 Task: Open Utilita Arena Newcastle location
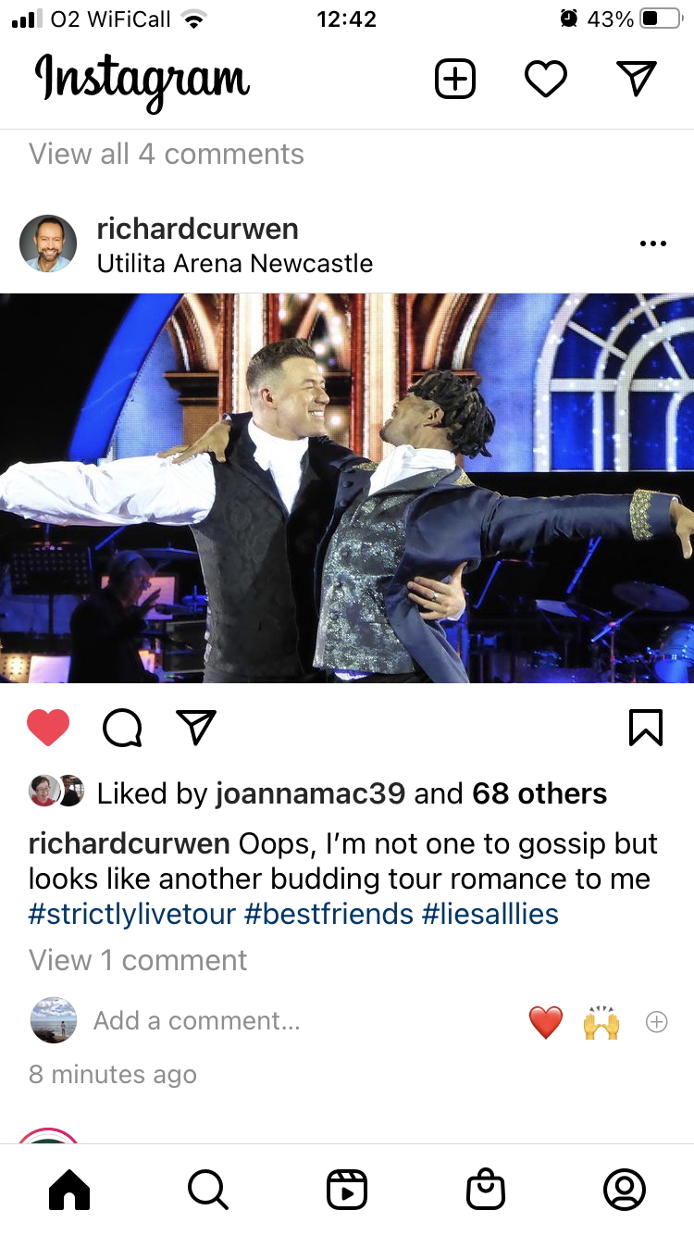pos(235,263)
